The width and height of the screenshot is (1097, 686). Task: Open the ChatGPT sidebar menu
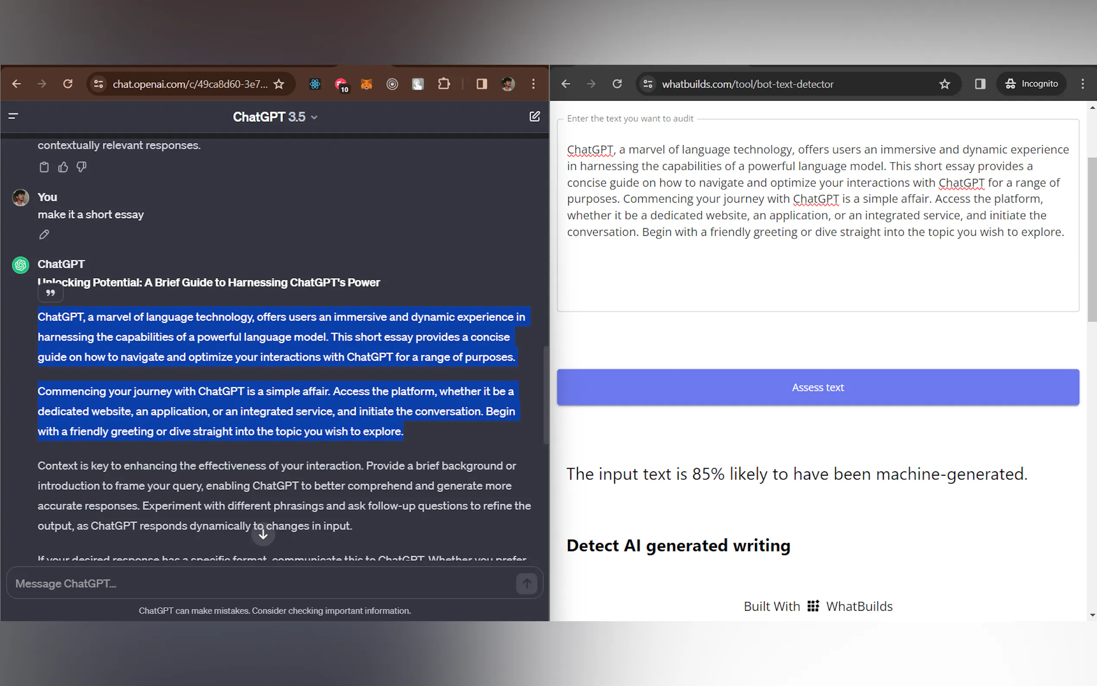point(13,116)
